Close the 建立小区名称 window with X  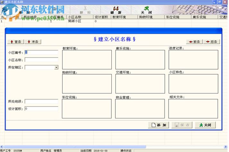(x=225, y=2)
